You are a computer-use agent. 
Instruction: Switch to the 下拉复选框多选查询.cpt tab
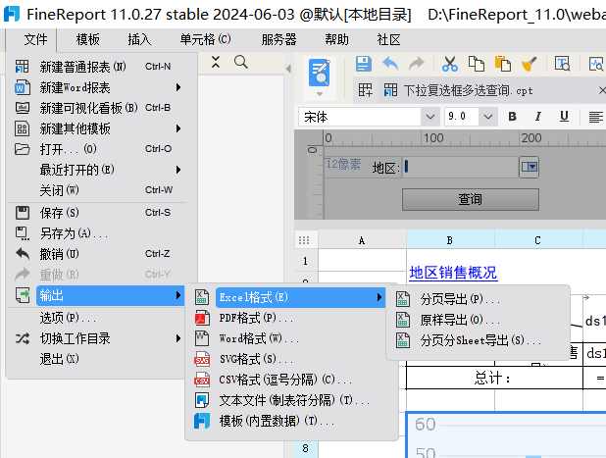coord(468,90)
